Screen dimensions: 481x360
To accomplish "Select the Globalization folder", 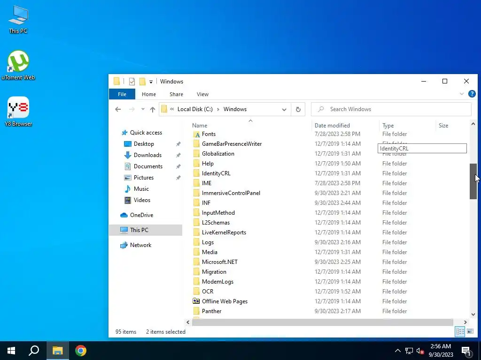I will pos(218,154).
